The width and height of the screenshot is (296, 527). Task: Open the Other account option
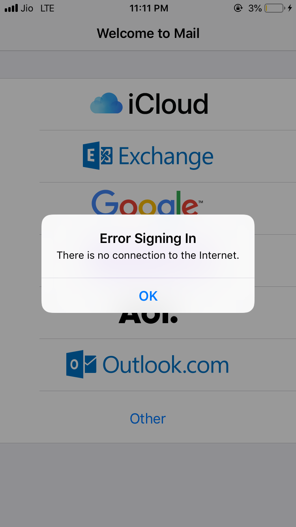[x=148, y=418]
